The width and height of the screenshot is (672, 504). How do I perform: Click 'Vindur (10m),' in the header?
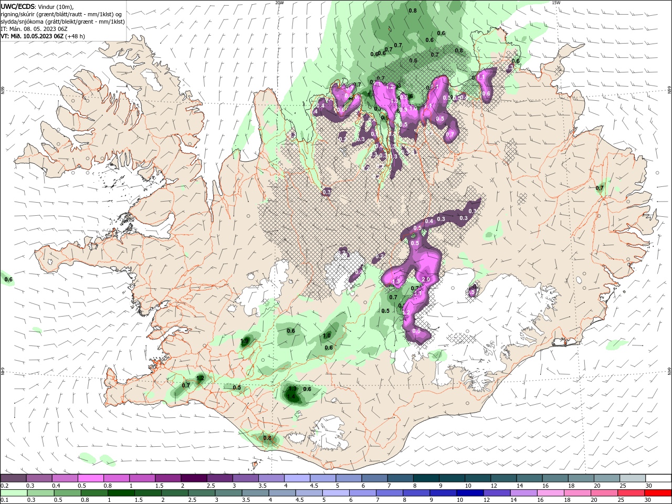click(56, 7)
